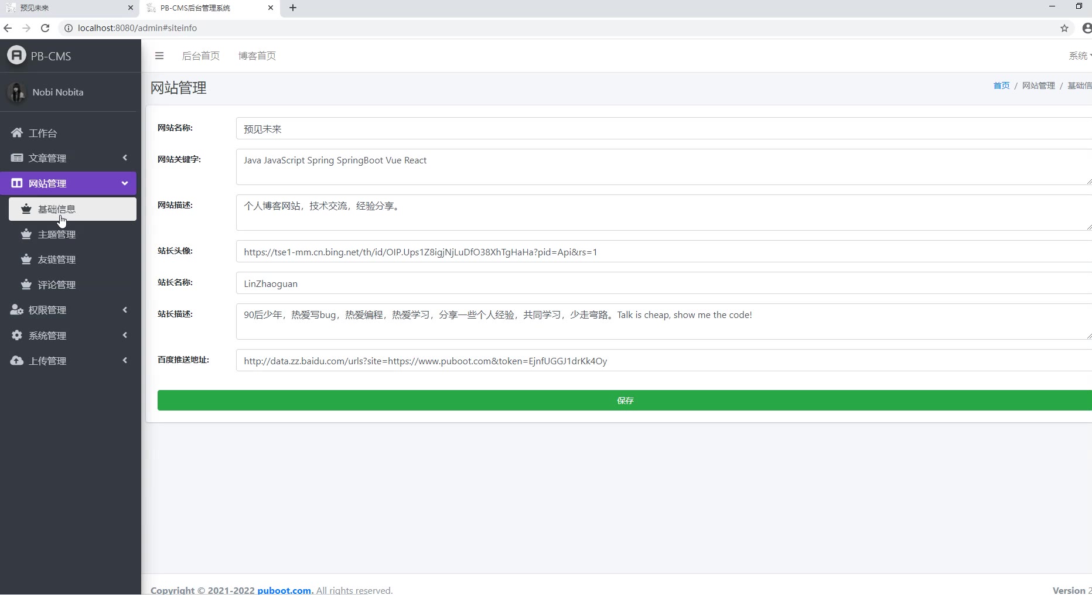Click the 评论管理 chess queen icon
The height and width of the screenshot is (595, 1092).
[x=26, y=285]
